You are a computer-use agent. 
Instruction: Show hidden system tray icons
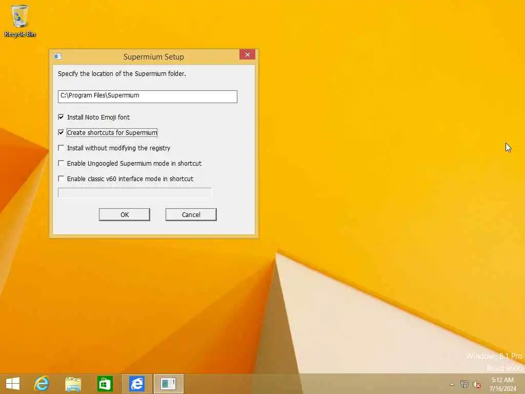(452, 384)
